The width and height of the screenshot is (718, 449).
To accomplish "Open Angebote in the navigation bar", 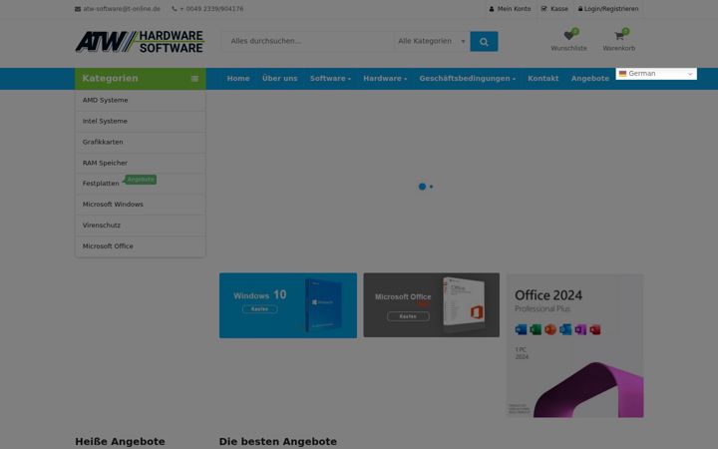I will [x=589, y=79].
